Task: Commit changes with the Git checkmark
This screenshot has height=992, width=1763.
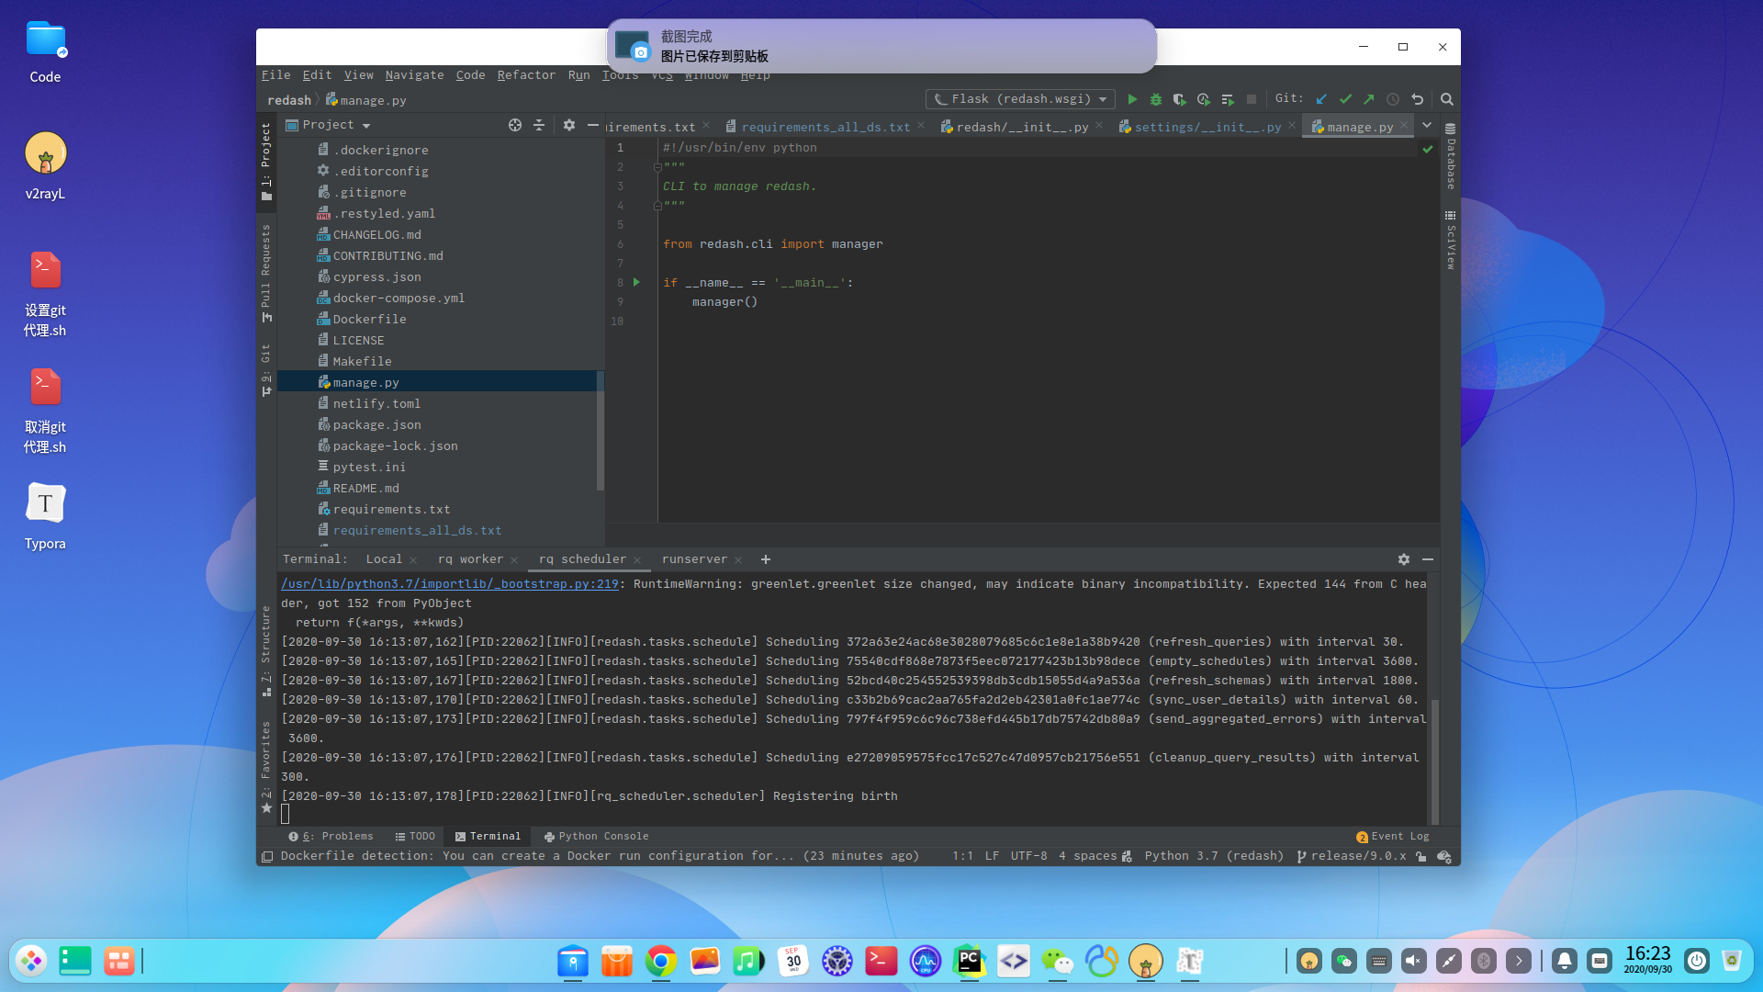Action: (1346, 99)
